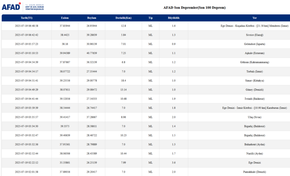This screenshot has height=176, width=290.
Task: Click the Tip column header
Action: pyautogui.click(x=151, y=18)
